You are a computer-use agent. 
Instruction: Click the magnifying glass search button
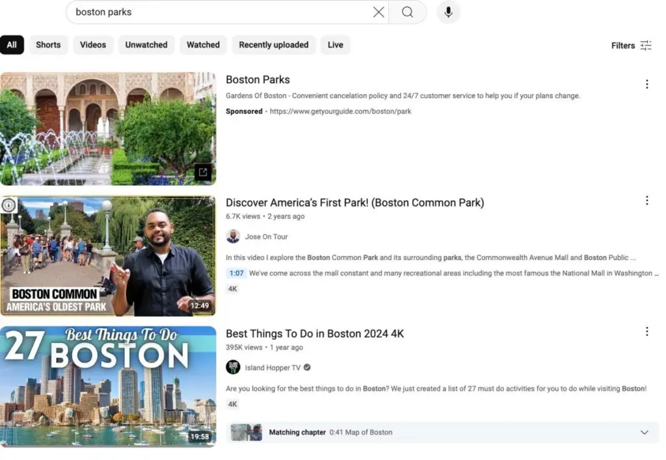click(407, 12)
